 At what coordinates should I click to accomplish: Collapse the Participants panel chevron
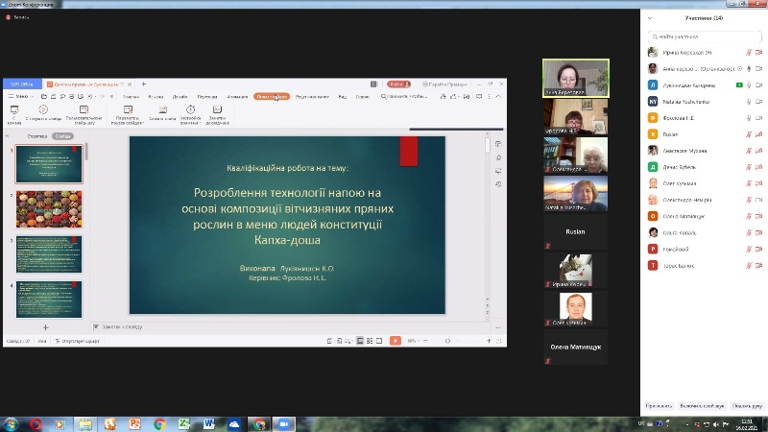click(648, 17)
